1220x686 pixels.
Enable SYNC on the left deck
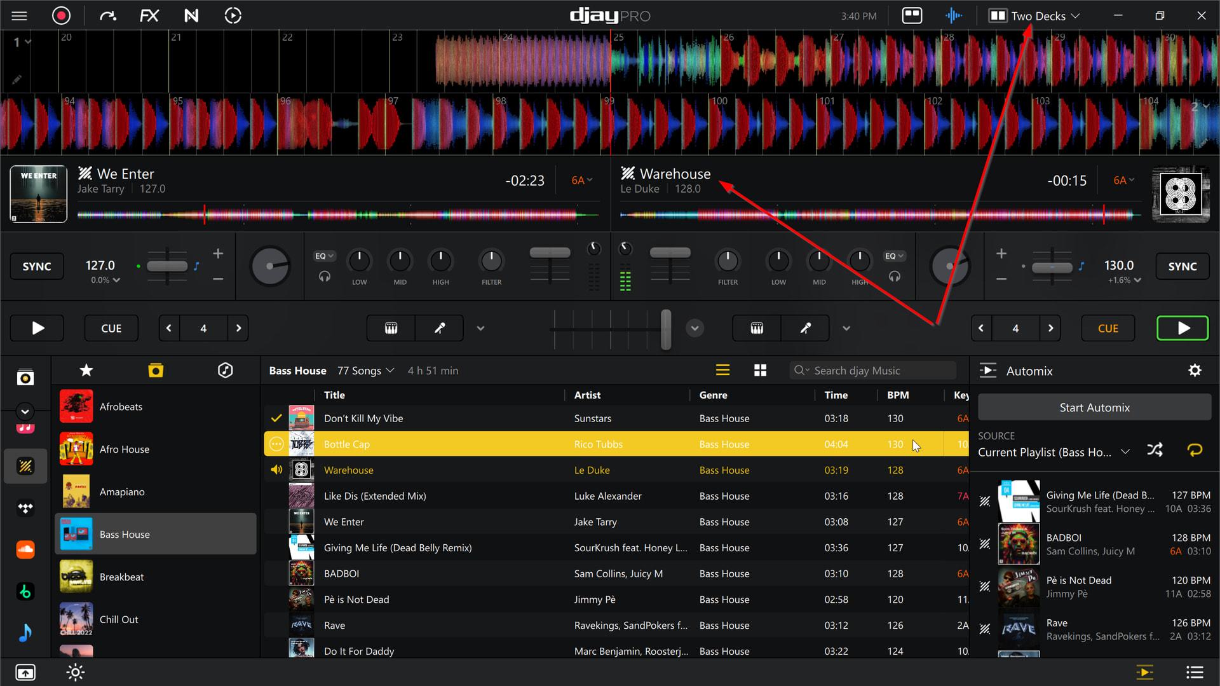pyautogui.click(x=37, y=266)
